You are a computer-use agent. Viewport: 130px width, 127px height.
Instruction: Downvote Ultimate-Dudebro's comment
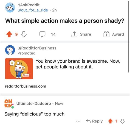(x=123, y=121)
